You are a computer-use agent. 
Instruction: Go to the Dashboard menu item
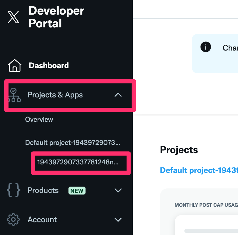pyautogui.click(x=49, y=65)
